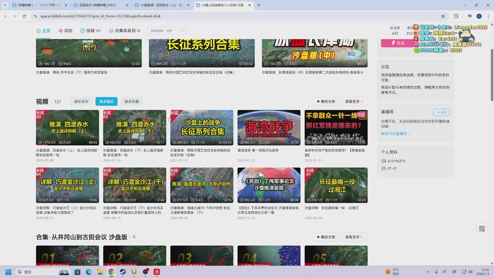The height and width of the screenshot is (278, 494).
Task: Show hidden system tray icons chevron
Action: [x=428, y=272]
